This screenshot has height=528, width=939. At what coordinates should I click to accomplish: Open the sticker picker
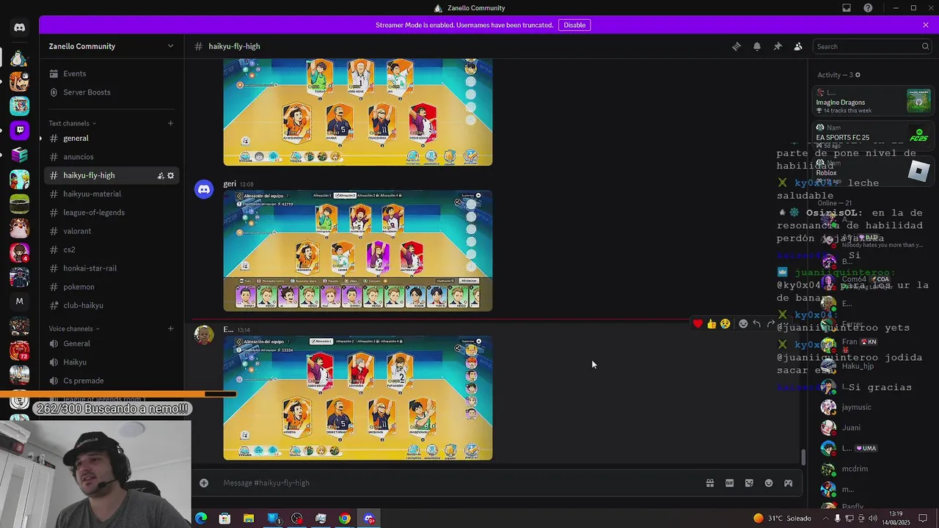point(749,483)
